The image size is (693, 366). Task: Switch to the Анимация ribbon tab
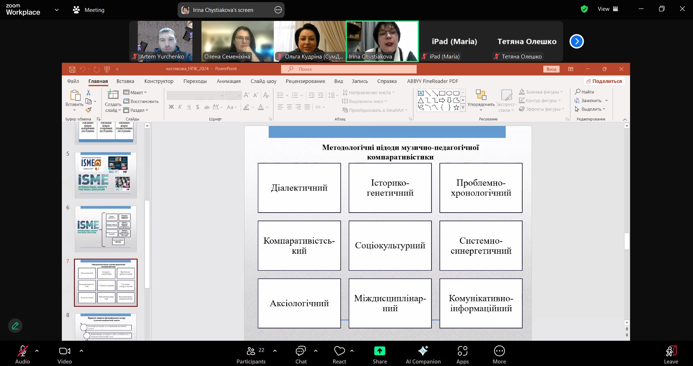229,81
